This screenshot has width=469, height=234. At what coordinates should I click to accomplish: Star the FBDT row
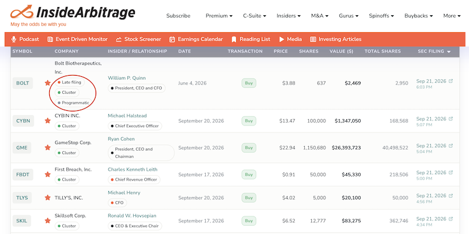[47, 174]
